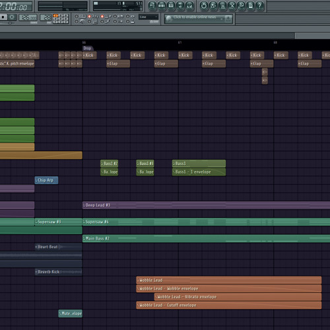Open the Line snap dropdown
The width and height of the screenshot is (330, 330).
tap(148, 17)
